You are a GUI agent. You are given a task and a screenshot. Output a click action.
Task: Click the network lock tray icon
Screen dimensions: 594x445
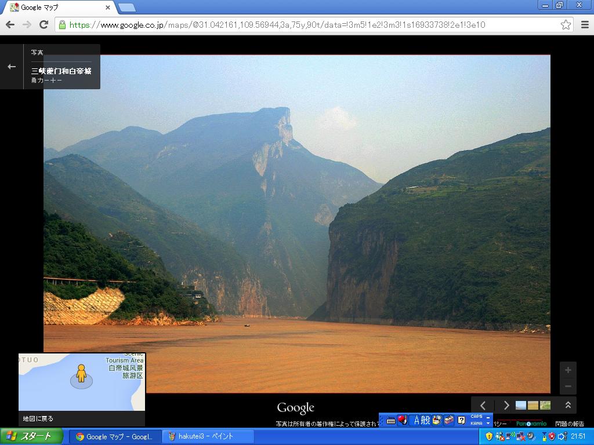click(544, 437)
